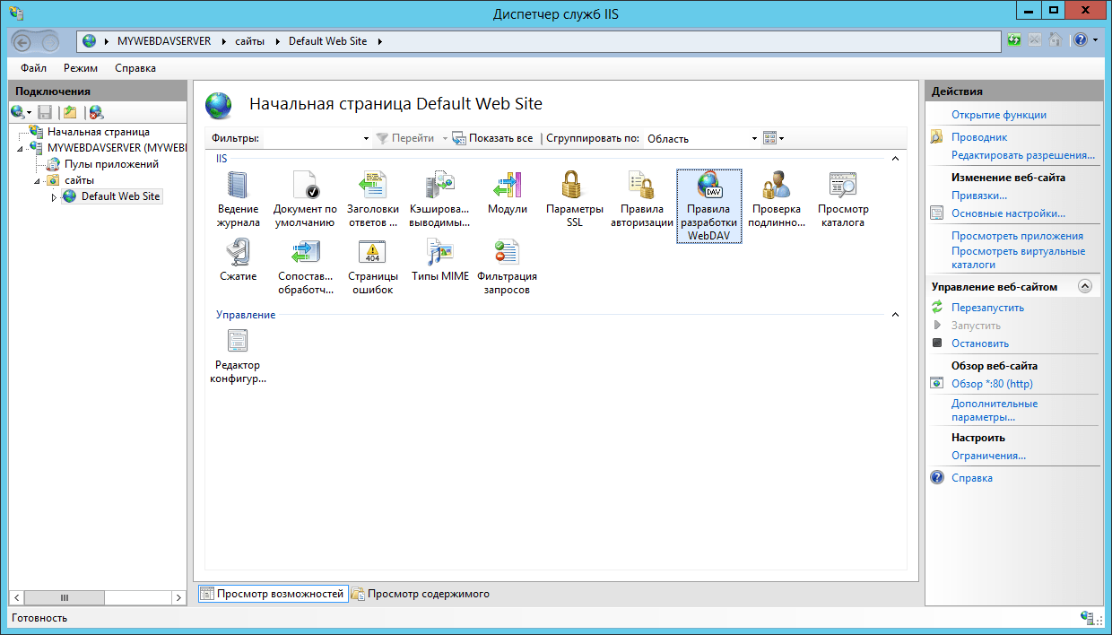Screen dimensions: 1112x635
Task: Click the refresh page icon beside address bar
Action: 1014,40
